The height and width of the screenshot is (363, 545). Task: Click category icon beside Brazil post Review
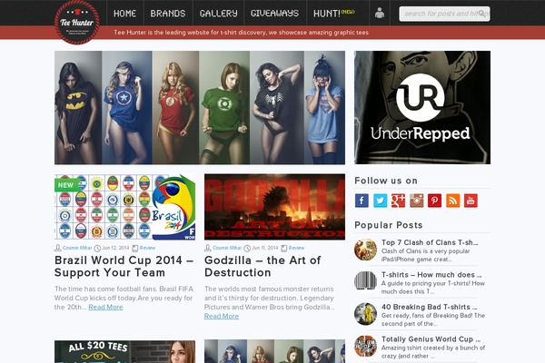(x=134, y=248)
